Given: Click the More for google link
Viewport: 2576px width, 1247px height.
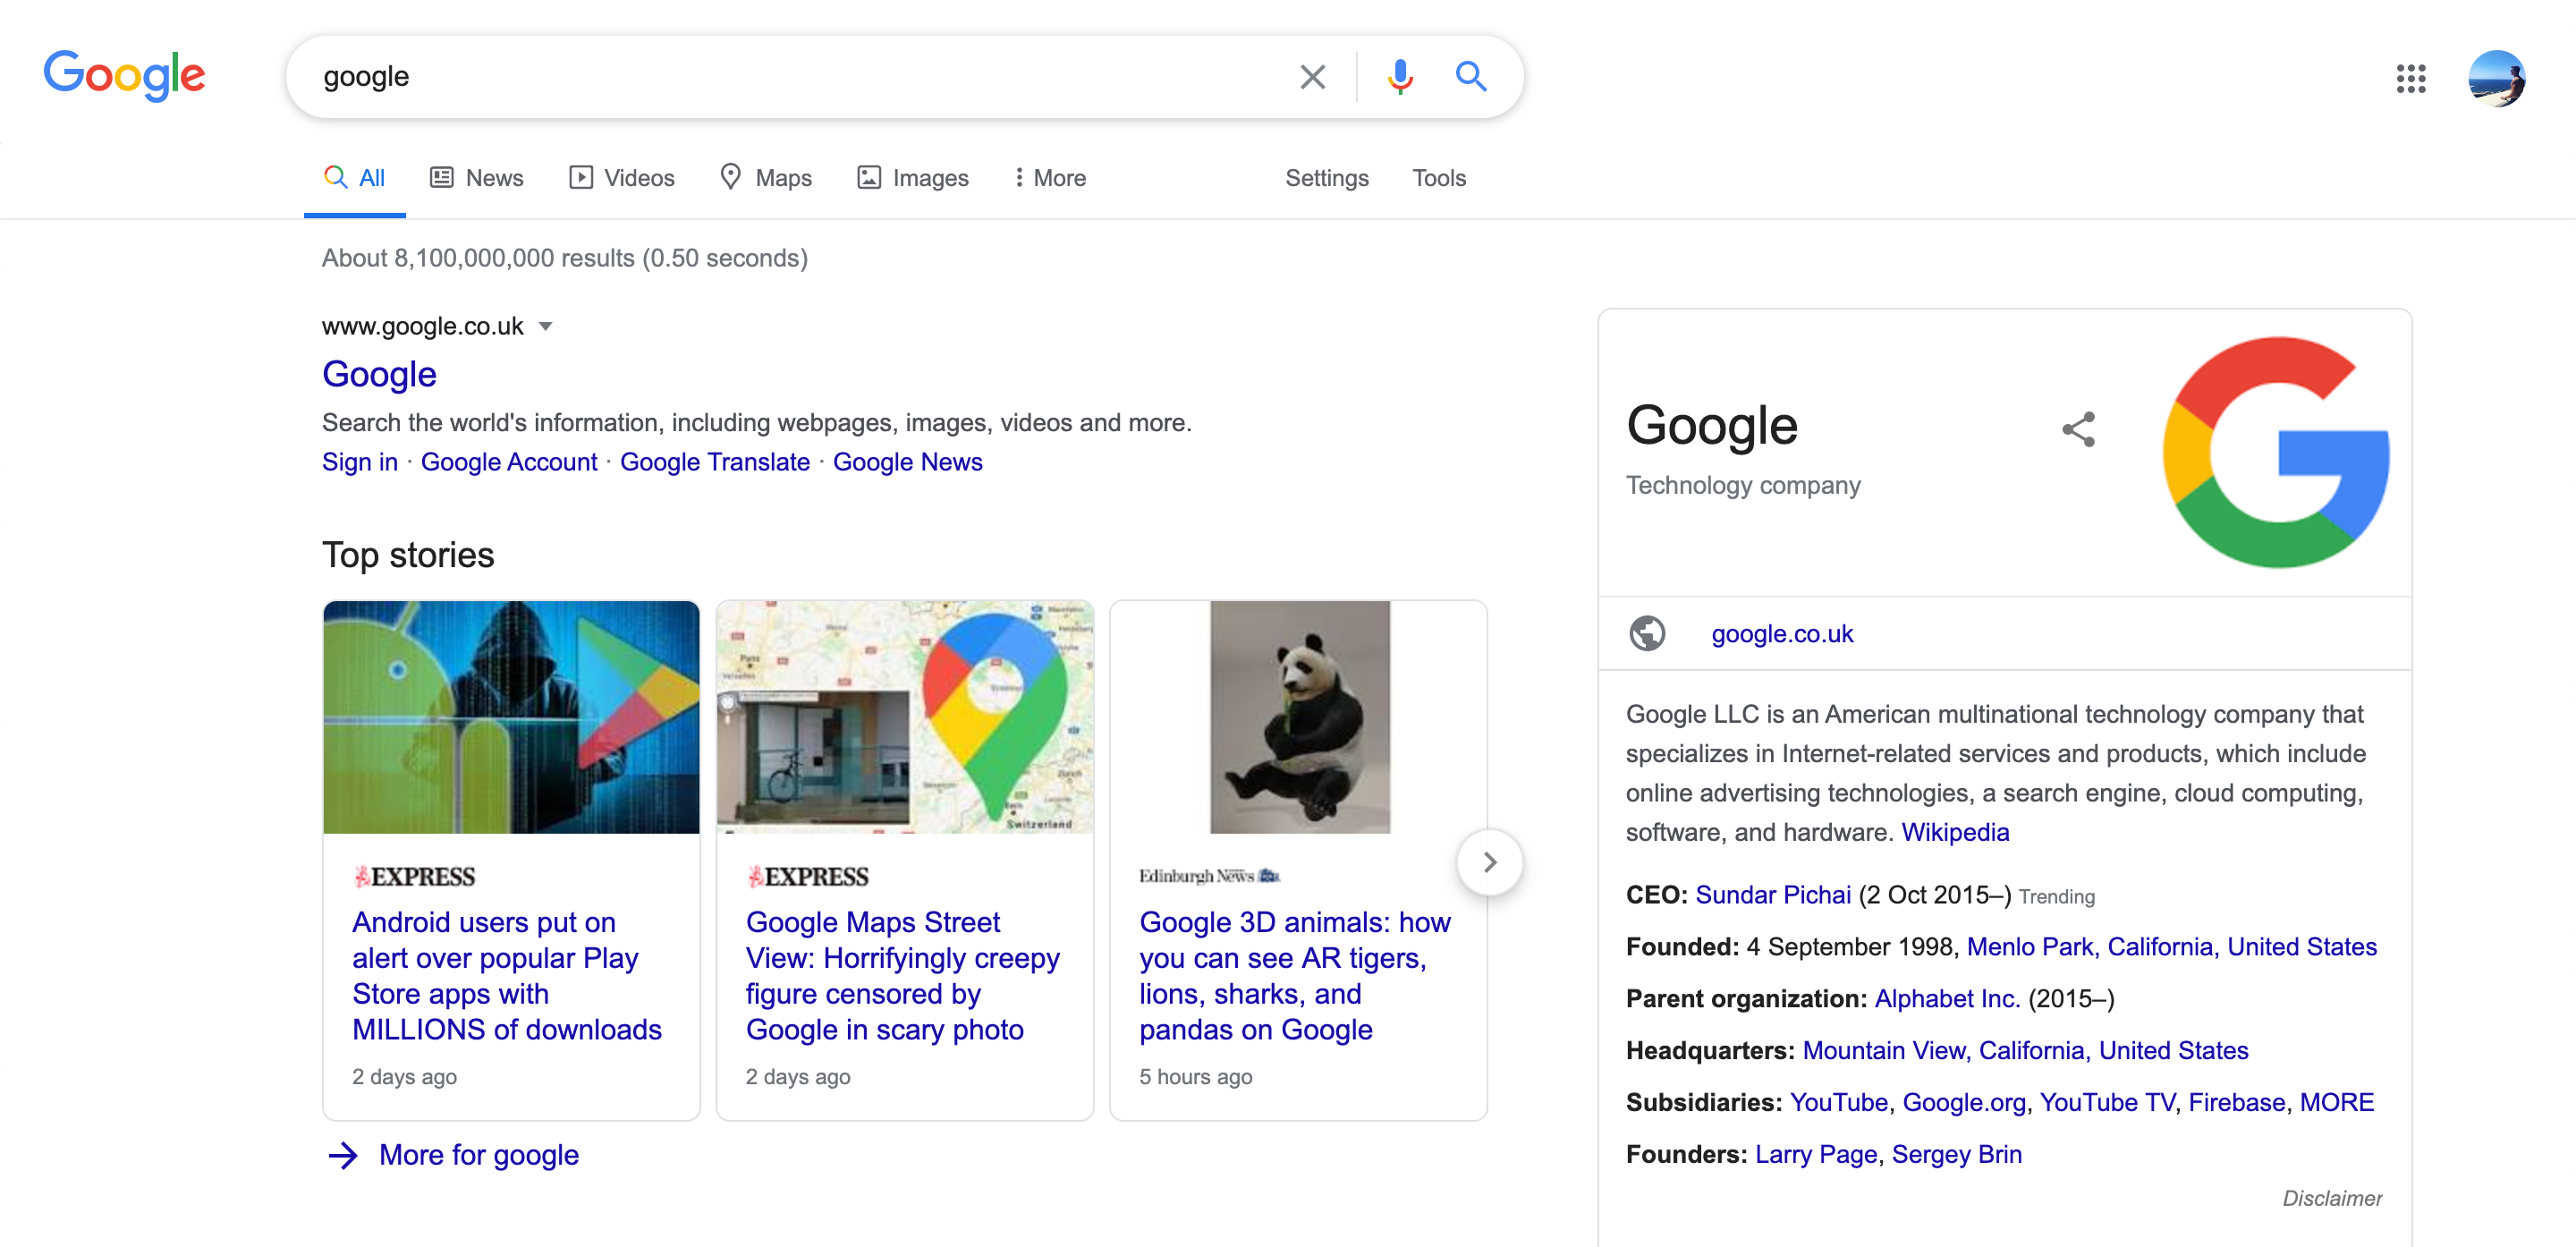Looking at the screenshot, I should (478, 1155).
